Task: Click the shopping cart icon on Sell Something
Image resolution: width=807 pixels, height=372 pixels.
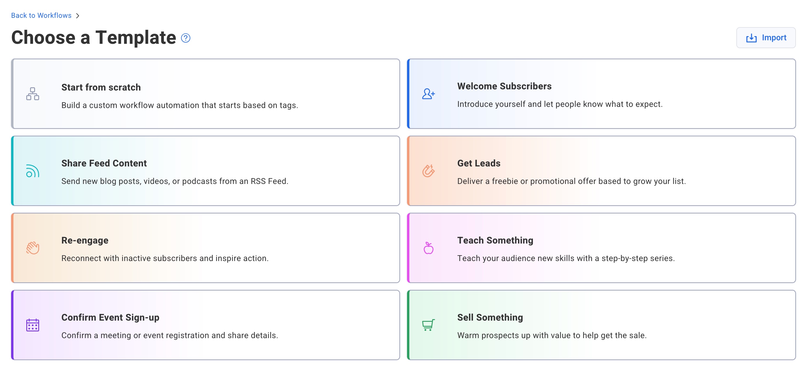Action: (x=429, y=325)
